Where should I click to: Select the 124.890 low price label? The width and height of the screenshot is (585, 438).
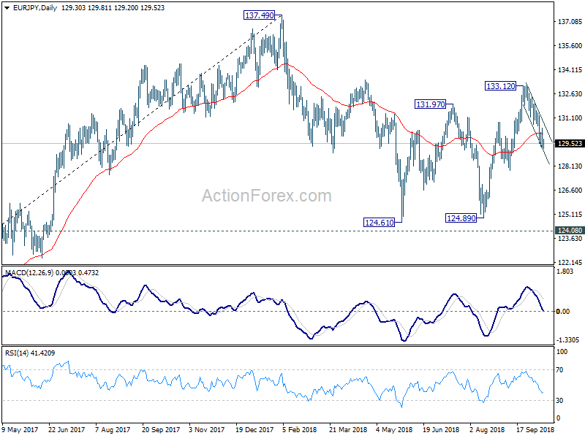pos(461,218)
